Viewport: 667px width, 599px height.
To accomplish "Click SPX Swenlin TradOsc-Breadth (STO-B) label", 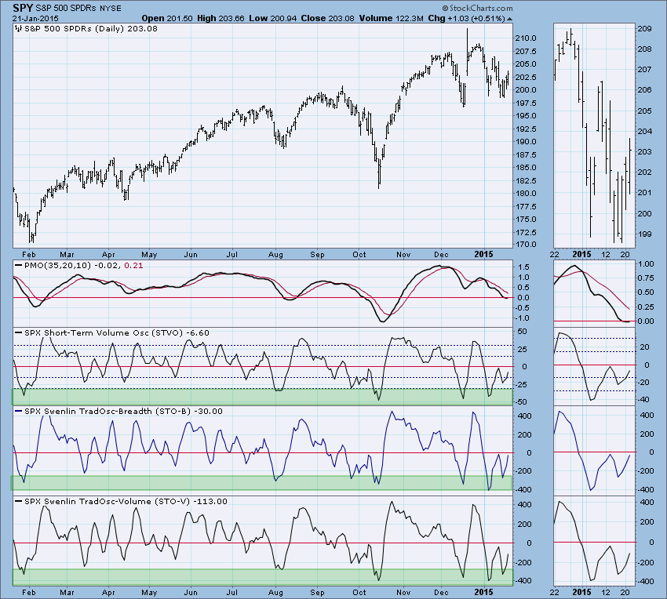I will tap(108, 411).
